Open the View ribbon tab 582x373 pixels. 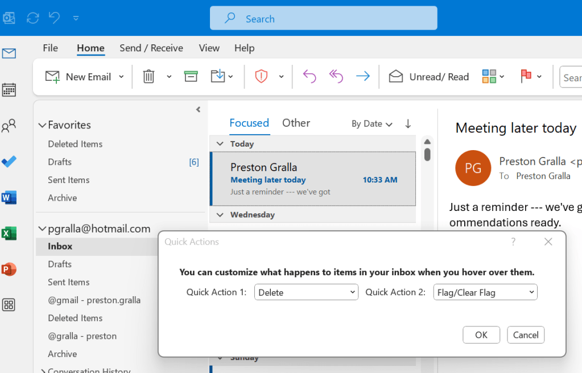(x=209, y=48)
